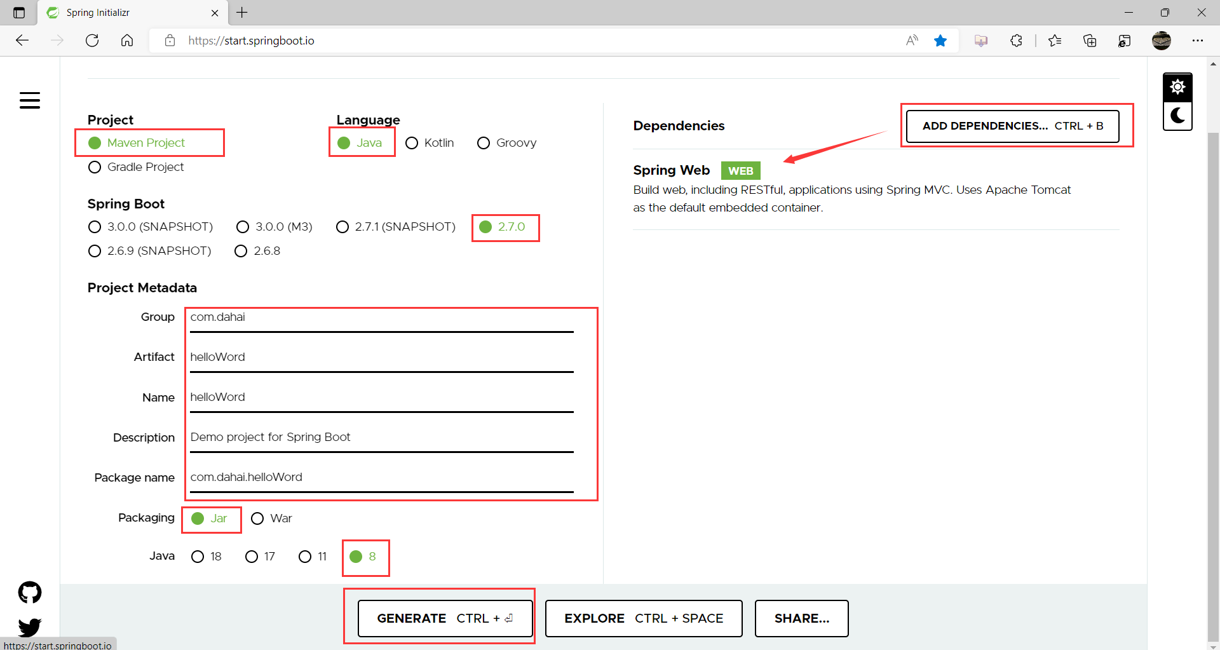Open the hamburger side menu

(x=30, y=100)
